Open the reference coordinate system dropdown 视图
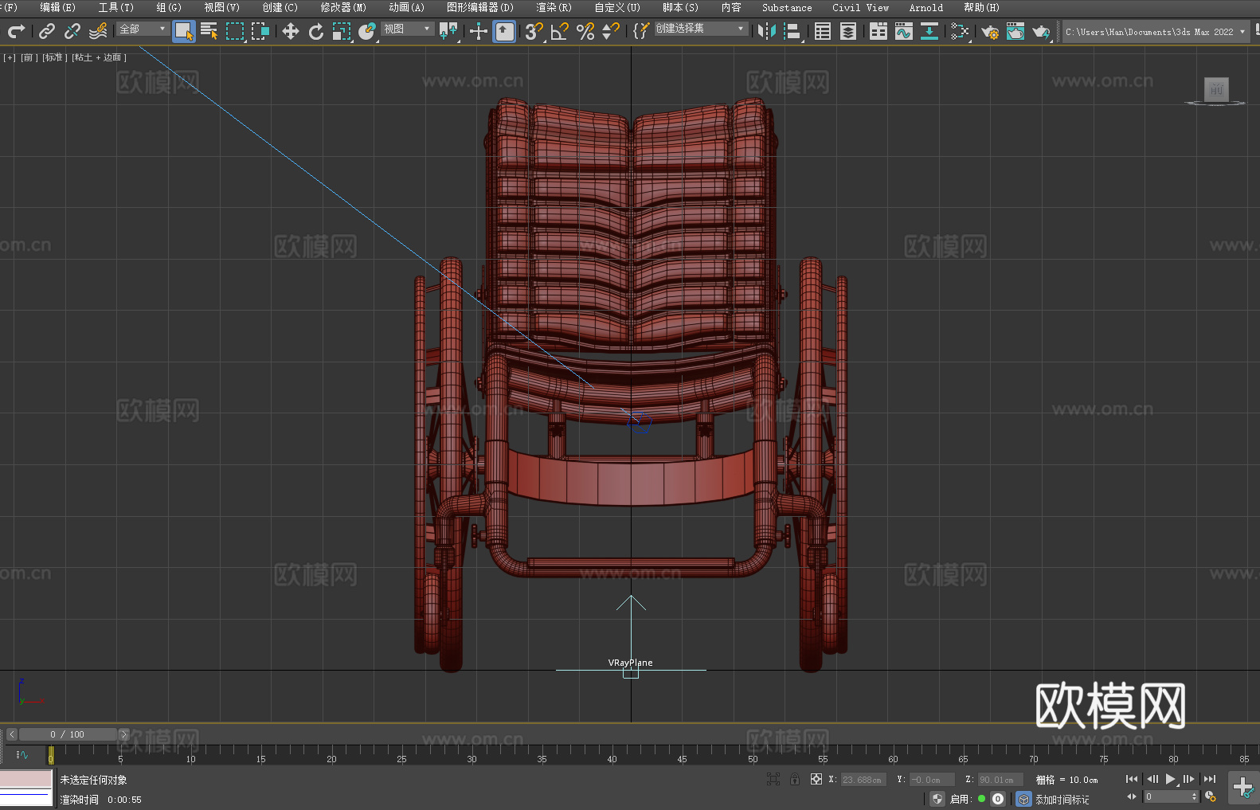 click(x=407, y=29)
